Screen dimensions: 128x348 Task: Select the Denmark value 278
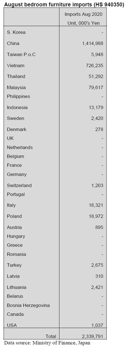click(99, 130)
